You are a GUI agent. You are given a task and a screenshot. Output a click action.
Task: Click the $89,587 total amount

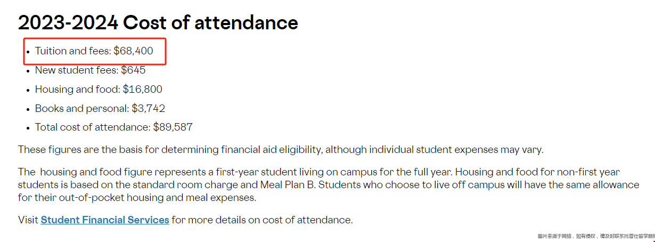tap(173, 127)
